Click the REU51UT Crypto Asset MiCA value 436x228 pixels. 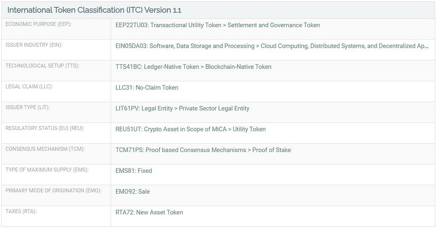click(x=190, y=129)
